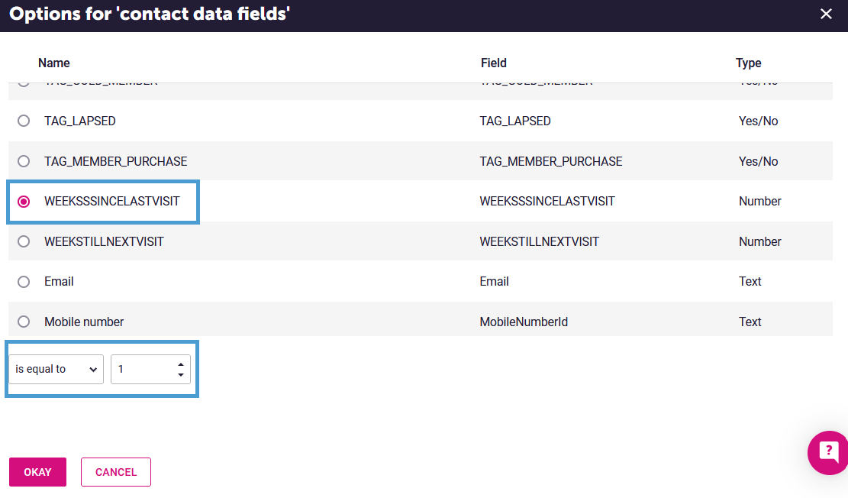Click the Name column header
The width and height of the screenshot is (848, 498).
click(54, 63)
